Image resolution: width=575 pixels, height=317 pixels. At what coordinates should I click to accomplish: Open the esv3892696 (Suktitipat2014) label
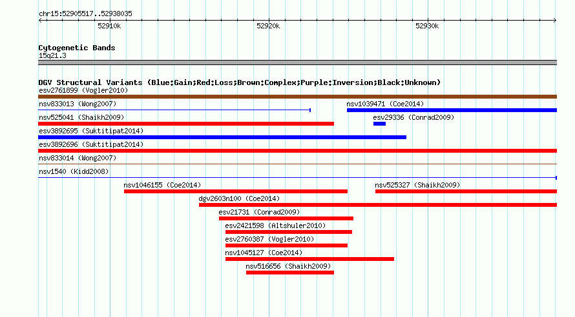[x=91, y=144]
